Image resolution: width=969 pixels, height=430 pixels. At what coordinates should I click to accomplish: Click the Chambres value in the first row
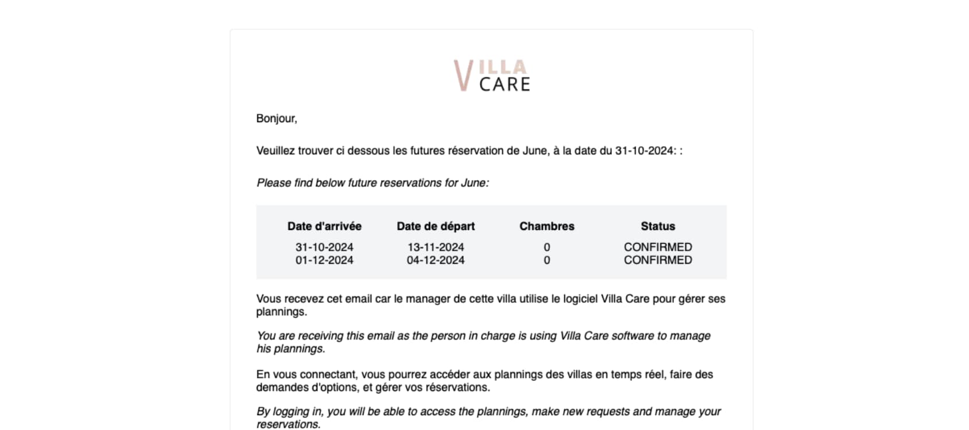pyautogui.click(x=546, y=247)
